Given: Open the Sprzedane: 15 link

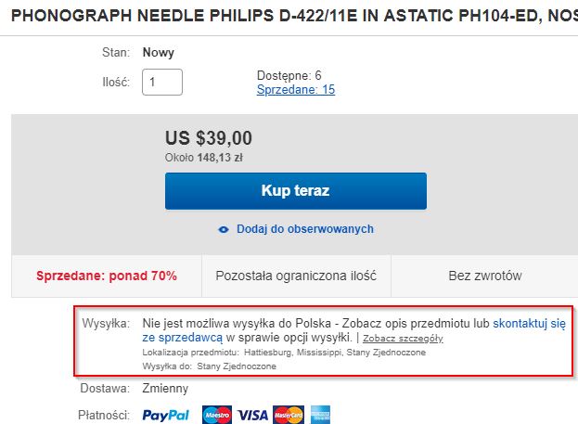Looking at the screenshot, I should [x=295, y=90].
